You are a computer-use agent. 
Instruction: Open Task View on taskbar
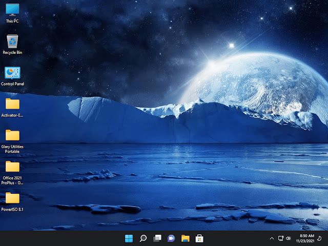pyautogui.click(x=157, y=238)
